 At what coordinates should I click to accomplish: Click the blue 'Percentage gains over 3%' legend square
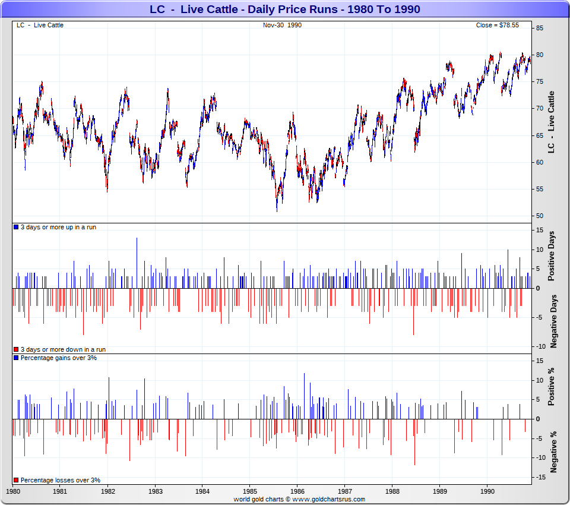(x=16, y=358)
